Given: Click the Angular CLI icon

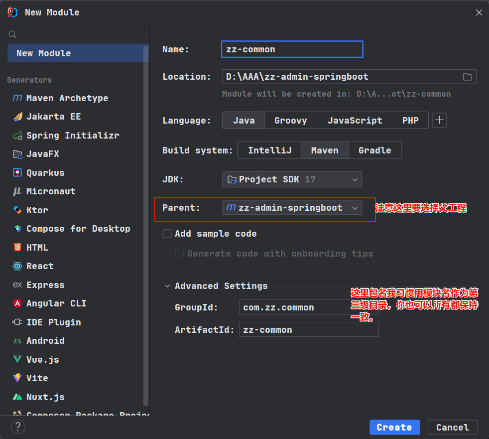Looking at the screenshot, I should click(x=17, y=303).
